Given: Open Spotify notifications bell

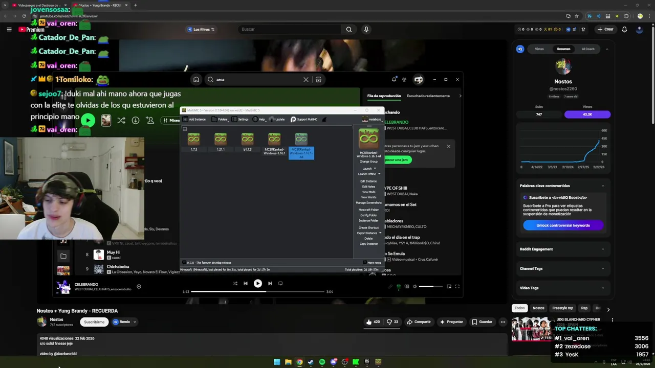Looking at the screenshot, I should [x=394, y=80].
